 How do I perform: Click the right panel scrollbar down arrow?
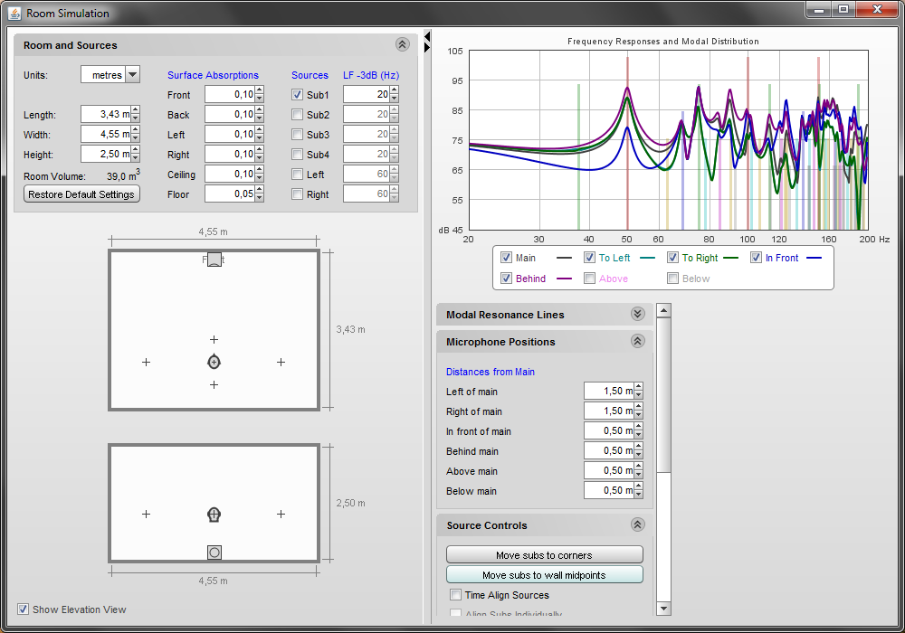coord(663,609)
